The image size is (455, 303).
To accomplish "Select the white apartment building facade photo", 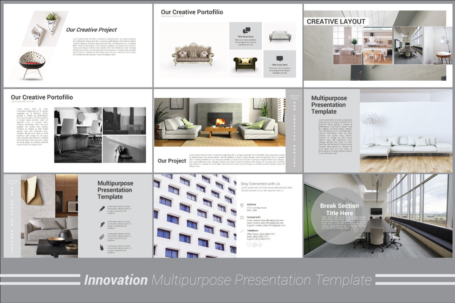I will (195, 216).
